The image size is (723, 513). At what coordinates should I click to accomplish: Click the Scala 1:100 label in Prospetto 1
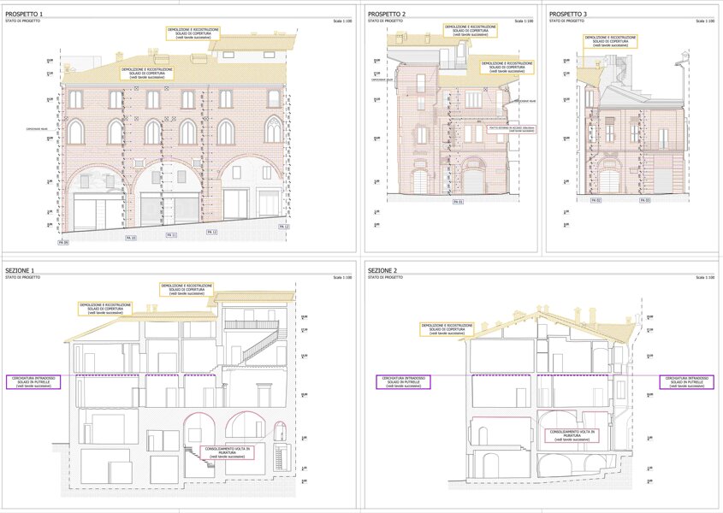coord(343,21)
